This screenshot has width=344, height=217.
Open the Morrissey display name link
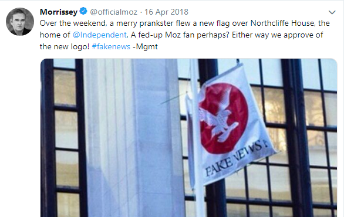[59, 12]
